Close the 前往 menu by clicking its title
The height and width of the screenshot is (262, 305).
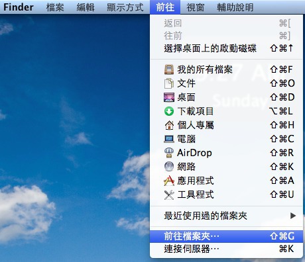pos(165,7)
